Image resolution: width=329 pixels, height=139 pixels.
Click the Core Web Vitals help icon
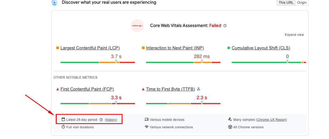(225, 26)
